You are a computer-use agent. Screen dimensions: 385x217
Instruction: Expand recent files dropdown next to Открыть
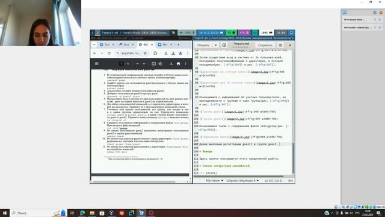[x=215, y=45]
